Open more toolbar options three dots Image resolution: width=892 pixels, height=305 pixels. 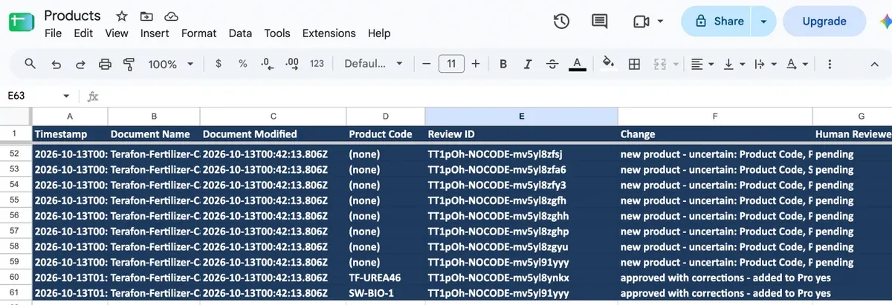(829, 64)
